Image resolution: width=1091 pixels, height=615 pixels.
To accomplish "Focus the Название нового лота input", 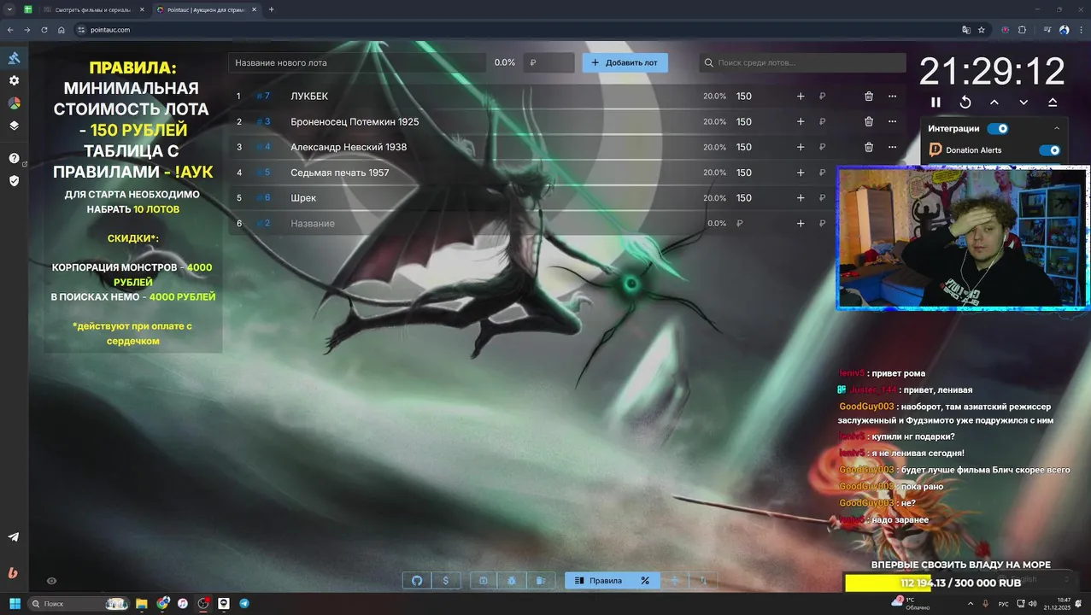I will pos(357,62).
